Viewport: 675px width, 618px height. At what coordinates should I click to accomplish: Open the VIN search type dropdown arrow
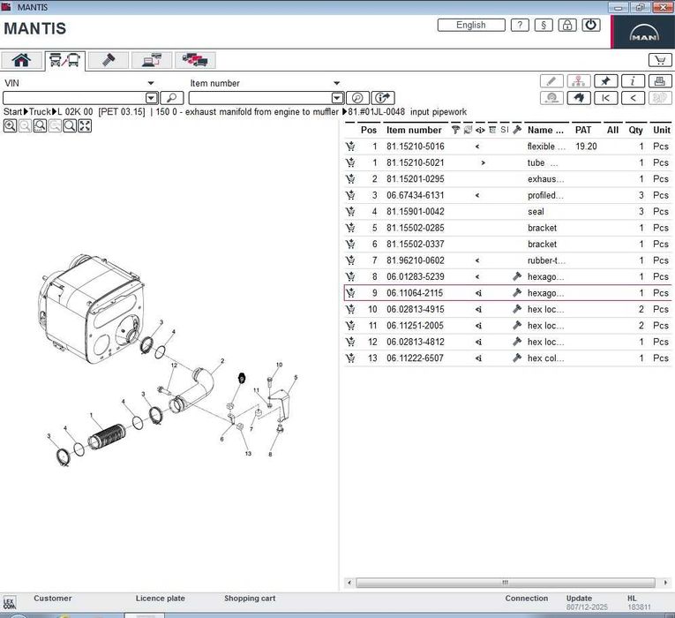(x=151, y=83)
